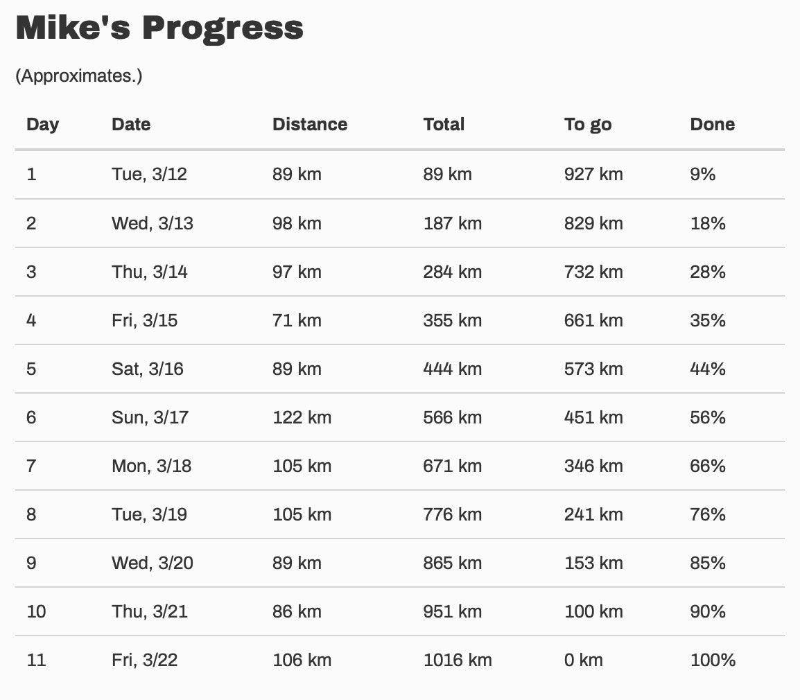Select the Date column header
This screenshot has width=800, height=700.
coord(131,125)
